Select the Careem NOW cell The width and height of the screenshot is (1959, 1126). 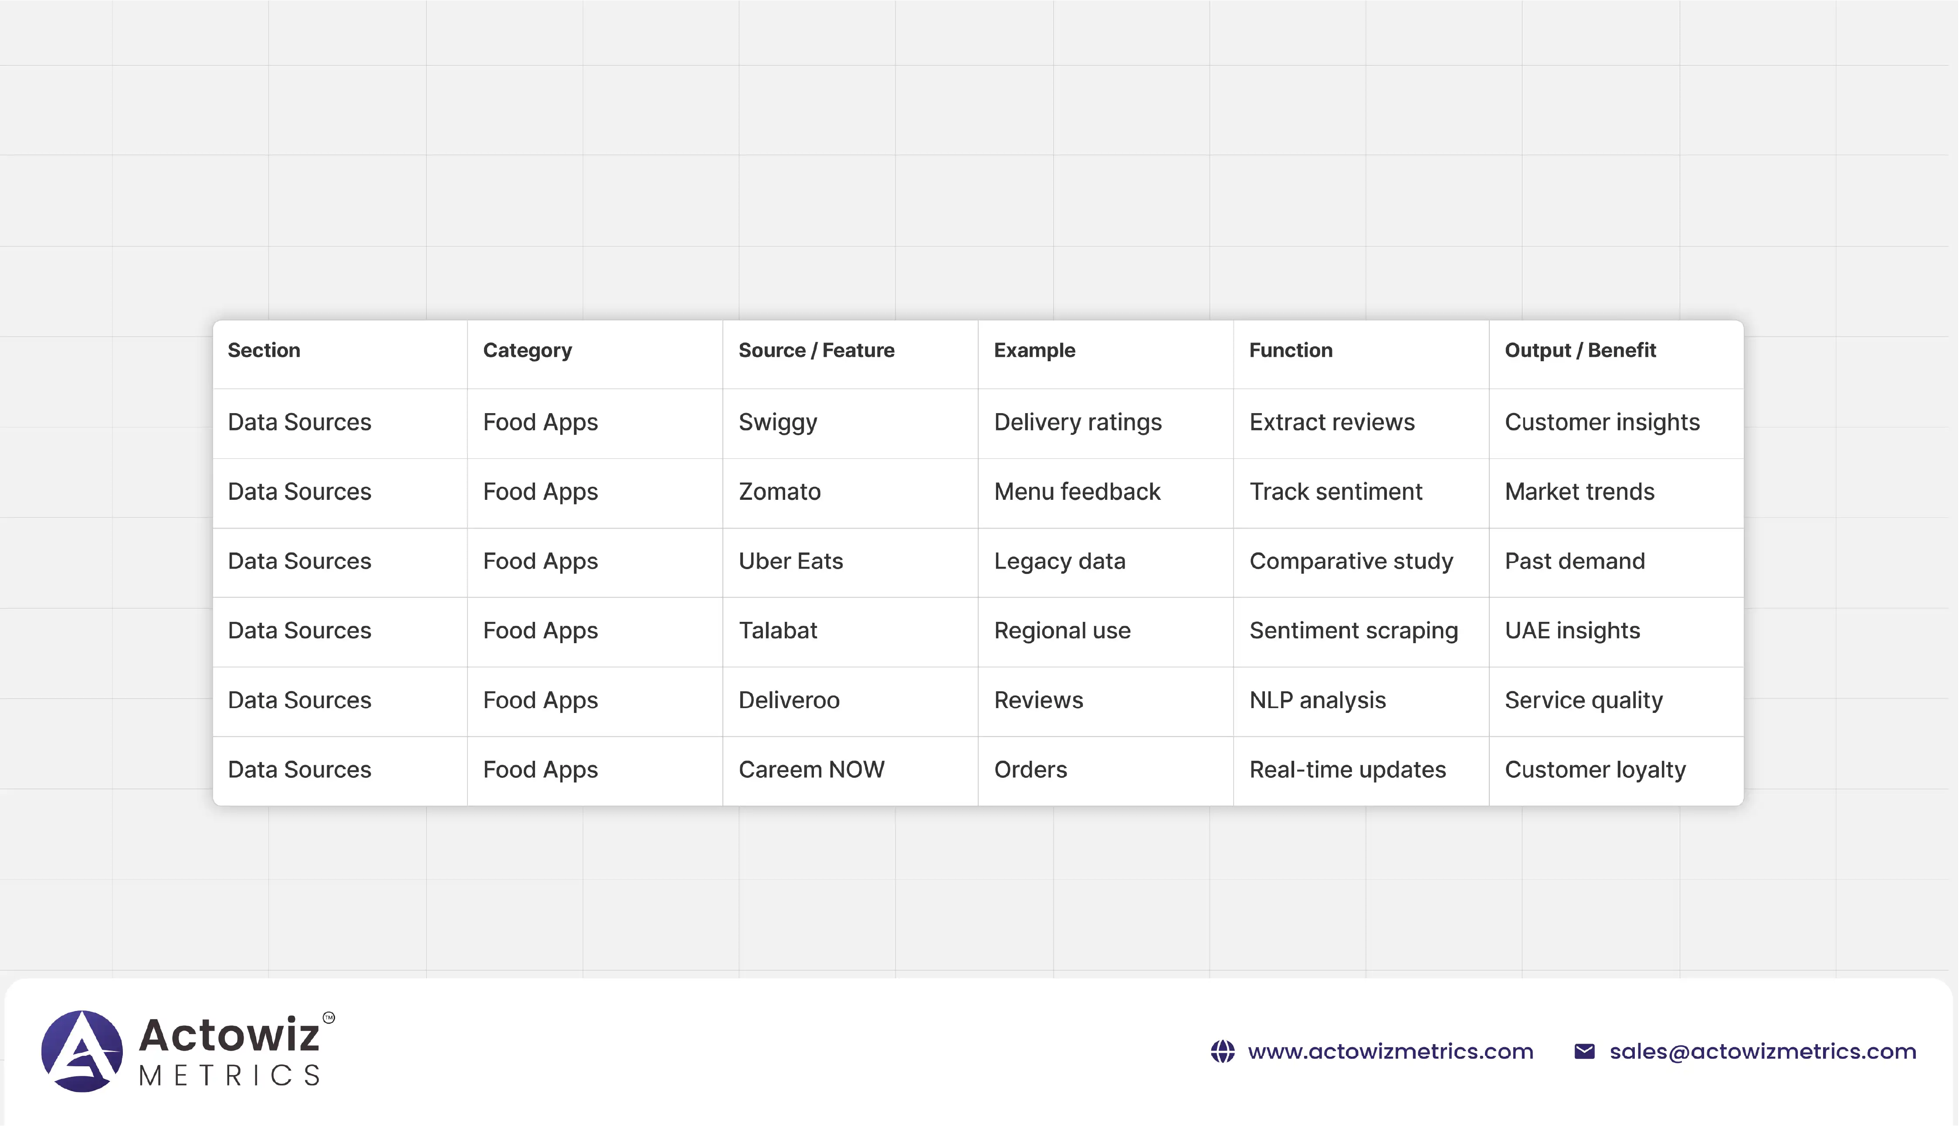coord(811,770)
